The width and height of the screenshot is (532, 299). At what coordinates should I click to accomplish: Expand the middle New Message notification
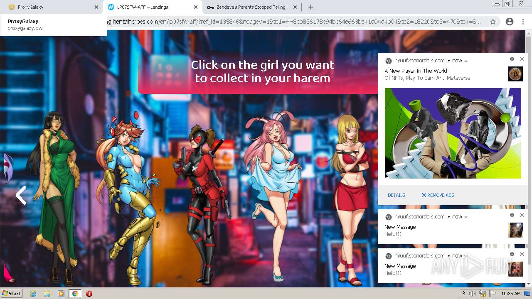coord(466,217)
